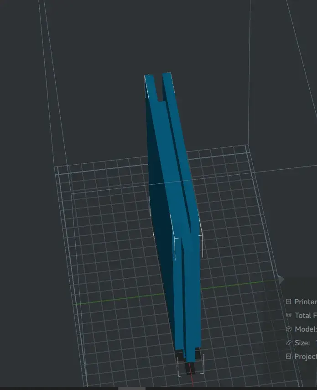Click the stacked layers icon beside Total
317x390 pixels.
[x=288, y=315]
